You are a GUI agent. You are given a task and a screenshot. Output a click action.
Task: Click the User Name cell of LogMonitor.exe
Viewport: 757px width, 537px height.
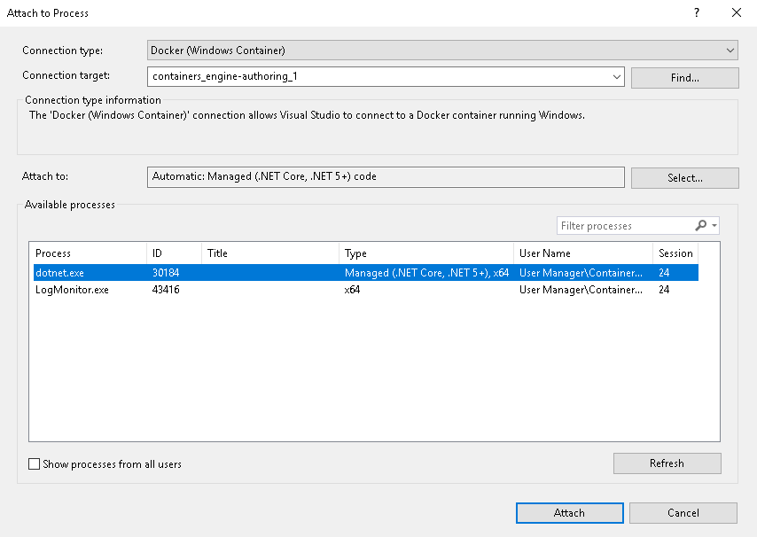point(581,290)
